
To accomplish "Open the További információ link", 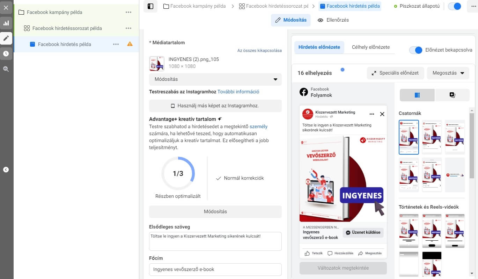I will 238,92.
